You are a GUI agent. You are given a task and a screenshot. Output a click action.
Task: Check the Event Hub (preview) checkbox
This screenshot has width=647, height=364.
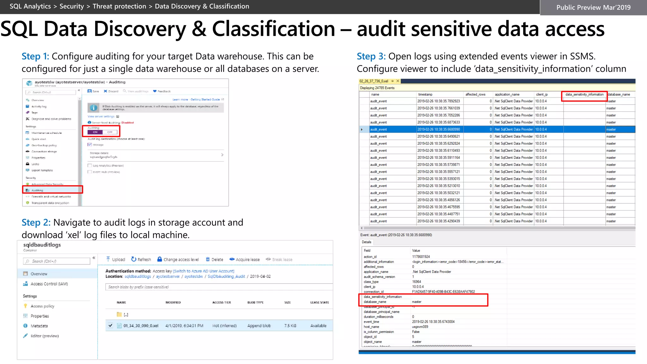click(x=90, y=172)
